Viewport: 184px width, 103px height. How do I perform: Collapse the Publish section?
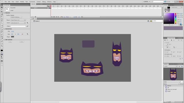pyautogui.click(x=5, y=13)
